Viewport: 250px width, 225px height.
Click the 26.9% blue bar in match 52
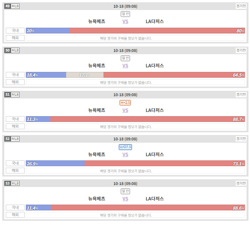point(55,163)
